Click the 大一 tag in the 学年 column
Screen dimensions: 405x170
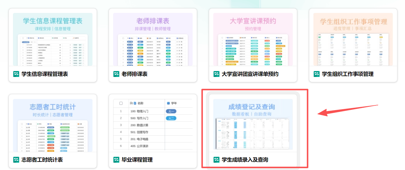[x=171, y=111]
